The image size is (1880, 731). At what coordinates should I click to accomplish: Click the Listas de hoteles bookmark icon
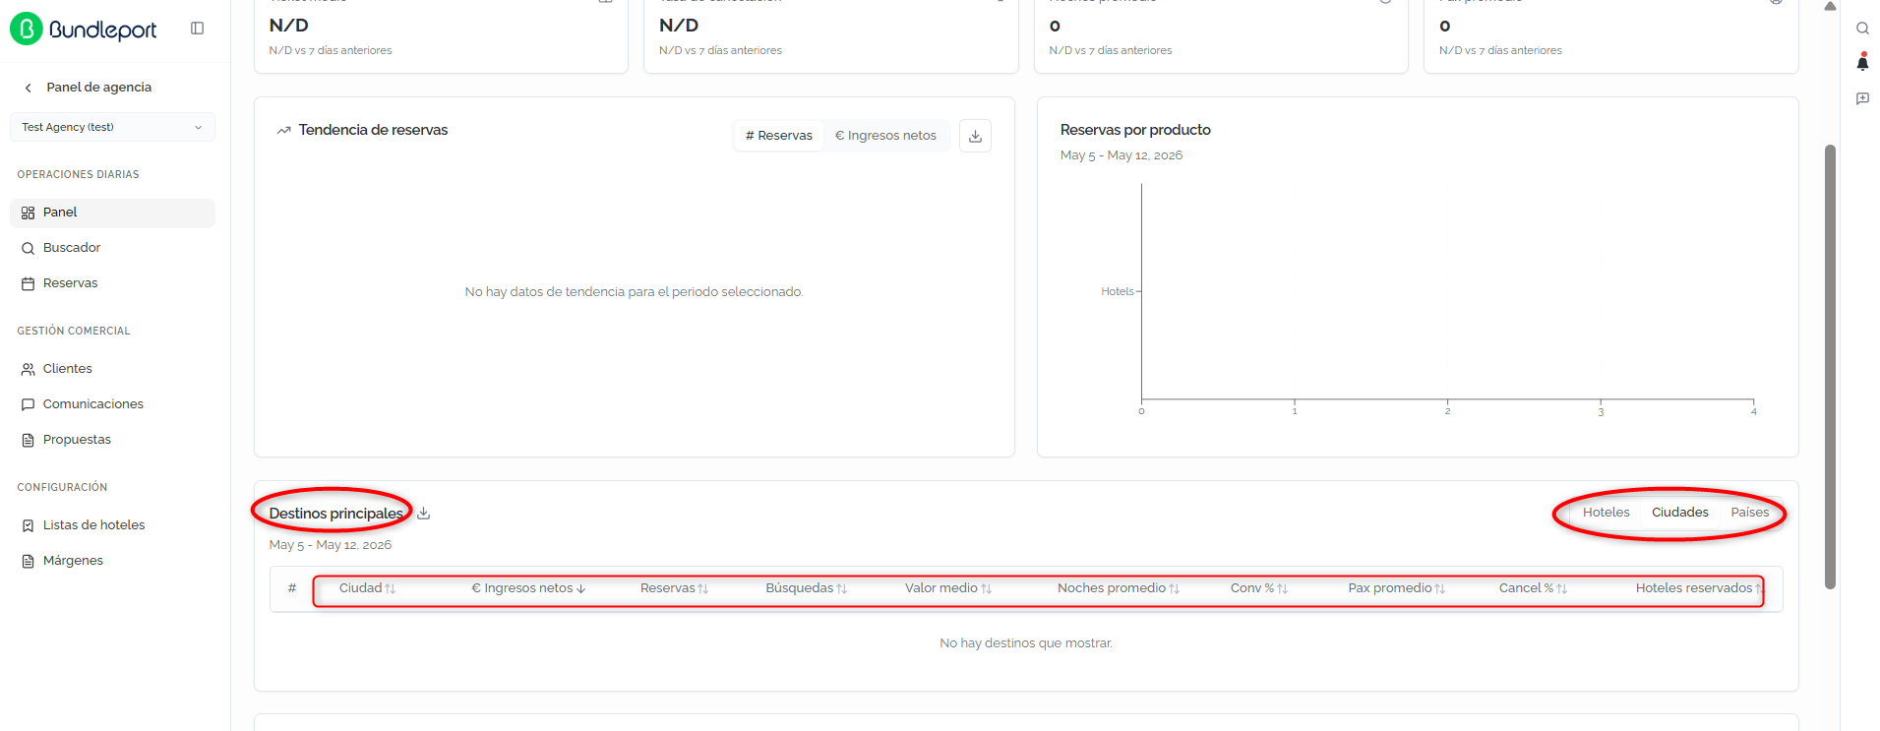click(28, 525)
